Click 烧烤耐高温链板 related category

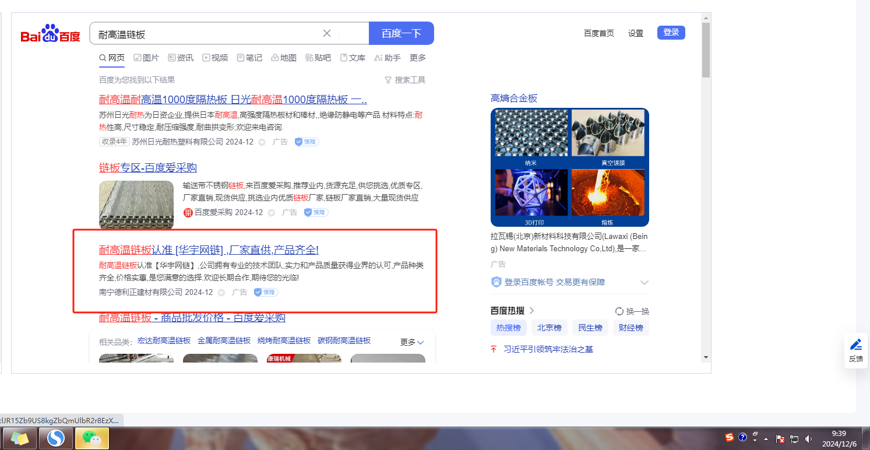pos(284,341)
